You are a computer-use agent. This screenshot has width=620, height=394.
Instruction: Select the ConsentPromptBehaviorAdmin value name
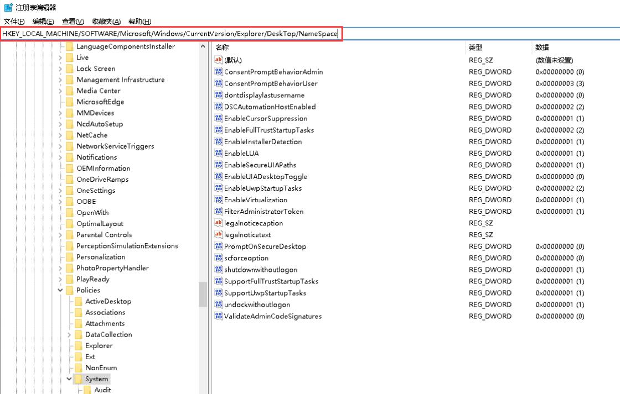click(x=273, y=72)
